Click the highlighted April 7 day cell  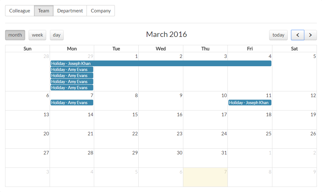[x=205, y=177]
